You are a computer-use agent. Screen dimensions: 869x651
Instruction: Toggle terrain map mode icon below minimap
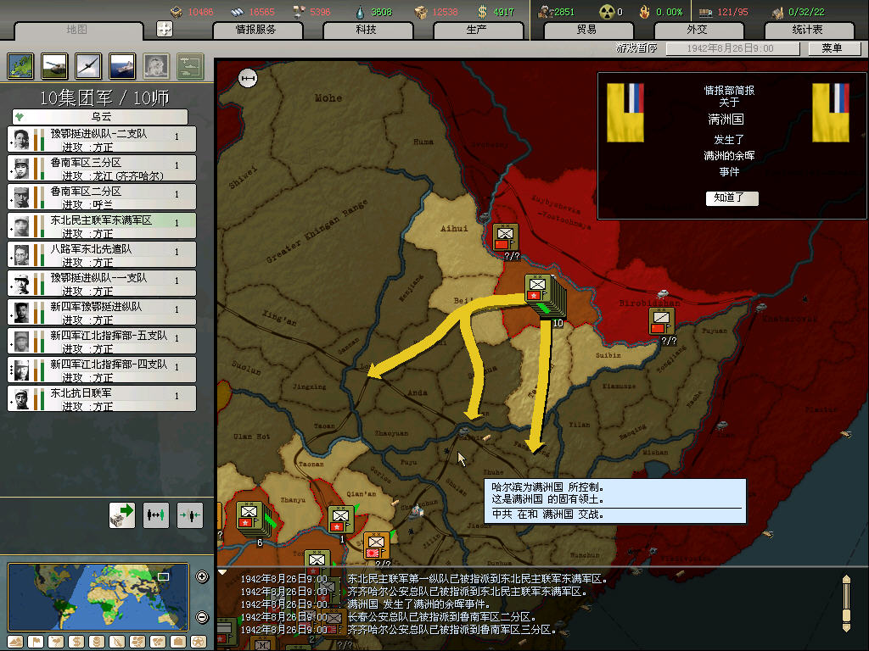[15, 641]
